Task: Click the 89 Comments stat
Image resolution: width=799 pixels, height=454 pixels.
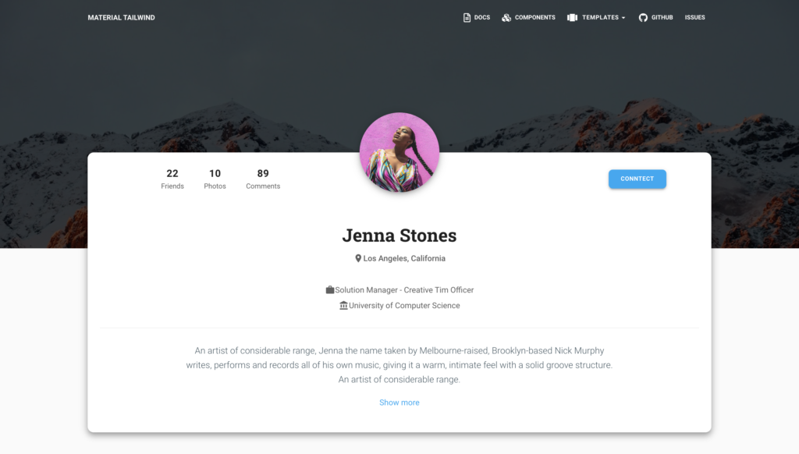Action: (263, 179)
